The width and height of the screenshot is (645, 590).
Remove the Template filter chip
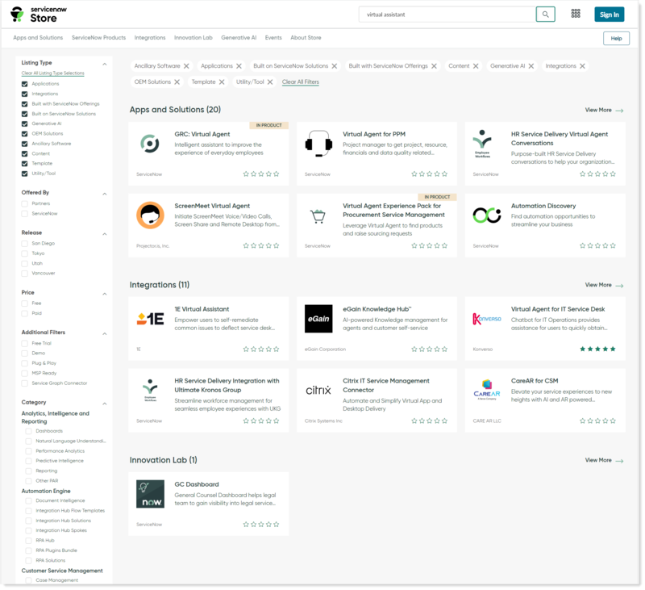coord(222,82)
